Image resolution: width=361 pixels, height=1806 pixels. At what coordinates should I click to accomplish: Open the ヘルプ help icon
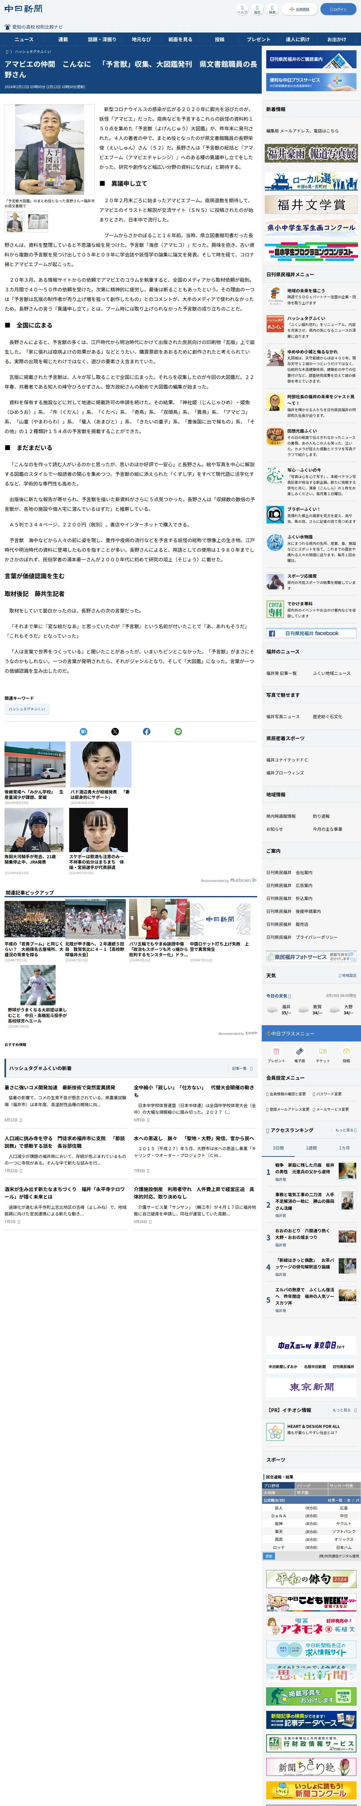pos(242,9)
